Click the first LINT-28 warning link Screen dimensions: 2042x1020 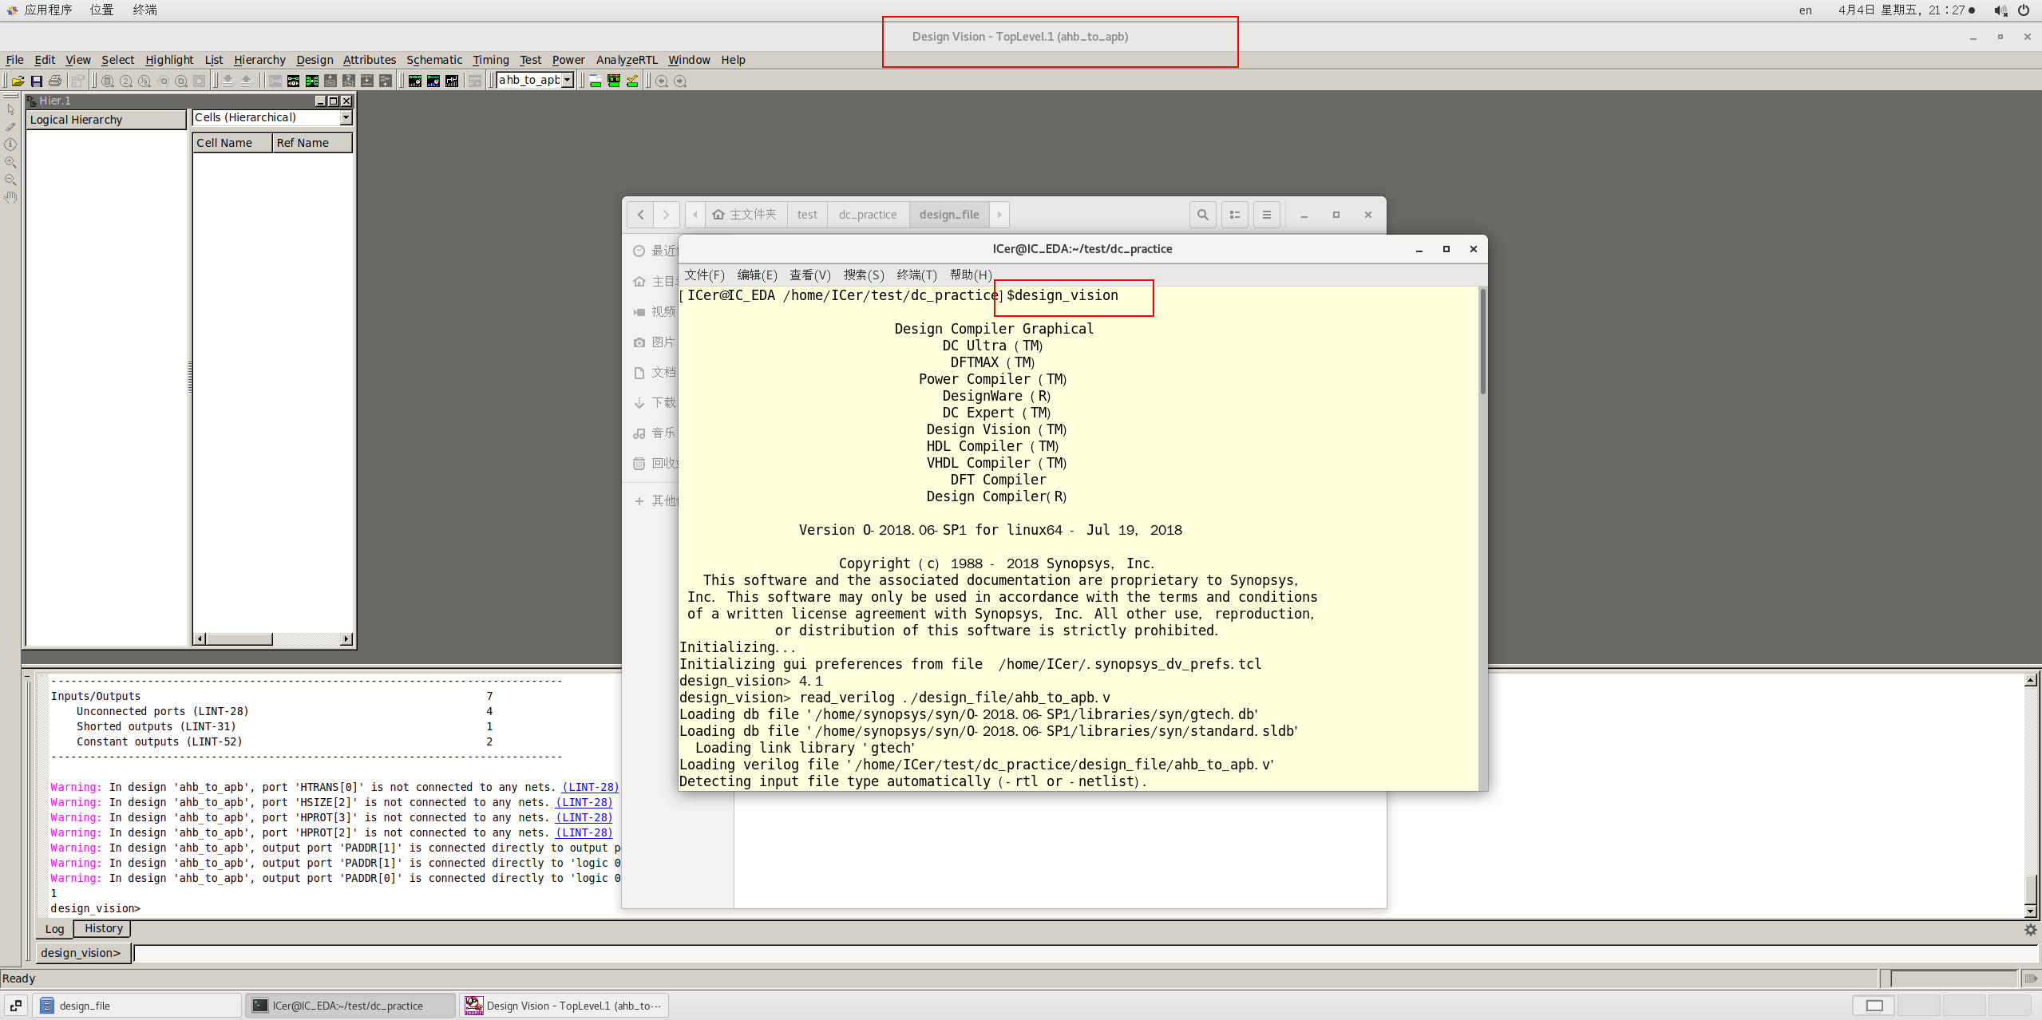tap(591, 787)
